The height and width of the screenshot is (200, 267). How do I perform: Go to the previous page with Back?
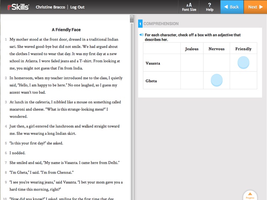pyautogui.click(x=232, y=7)
